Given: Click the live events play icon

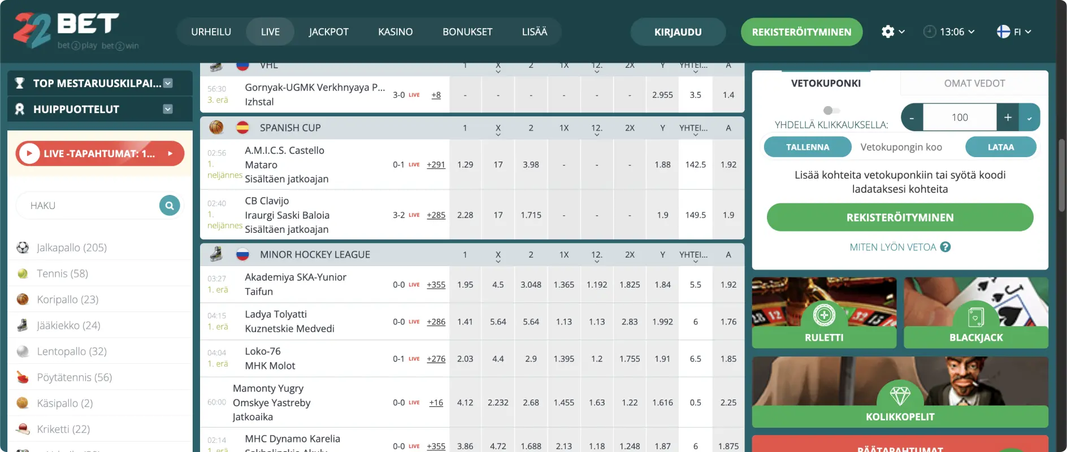Looking at the screenshot, I should pyautogui.click(x=29, y=153).
